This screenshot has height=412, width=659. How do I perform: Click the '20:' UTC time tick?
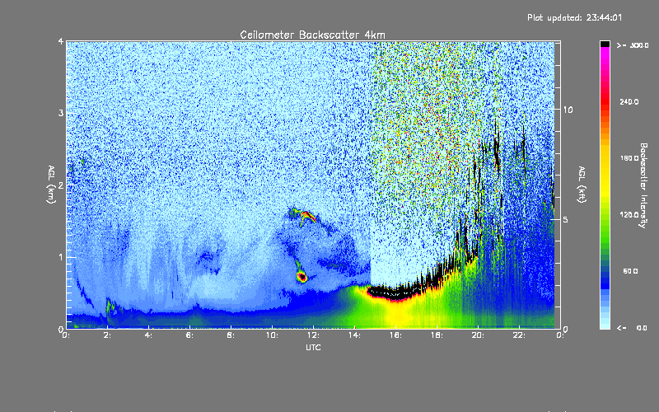pos(479,335)
